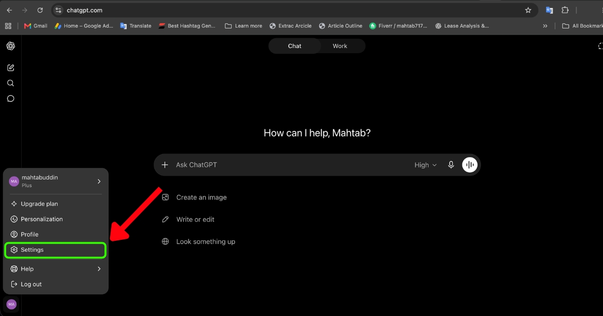Open search chats magnifier icon

click(11, 83)
